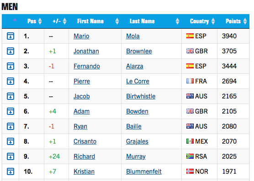Open Ryan Bailie's first name link
The image size is (254, 181).
(80, 126)
